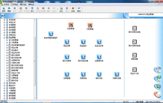Image resolution: width=163 pixels, height=103 pixels.
Task: Expand the 存货核算 tree node
Action: point(4,20)
